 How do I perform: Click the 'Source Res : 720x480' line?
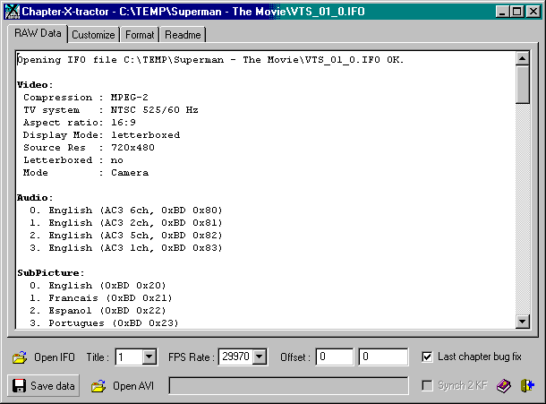(89, 148)
